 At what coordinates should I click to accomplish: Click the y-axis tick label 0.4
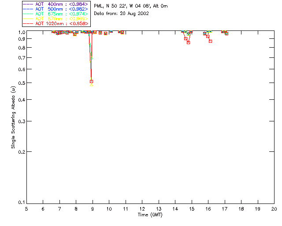pyautogui.click(x=22, y=100)
